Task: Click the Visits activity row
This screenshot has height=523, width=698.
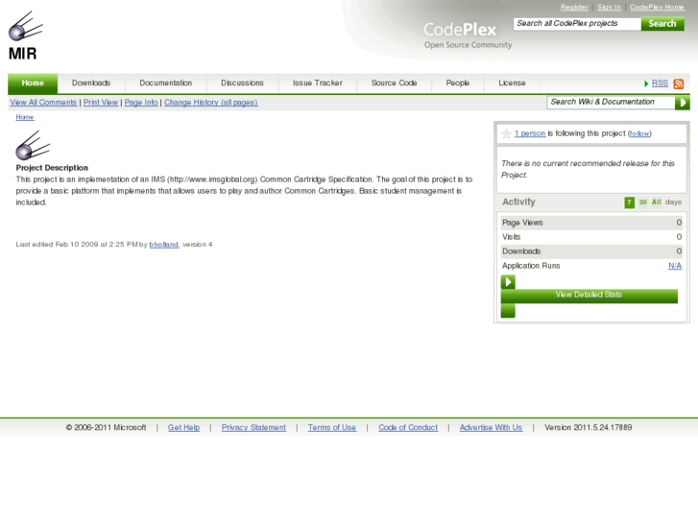Action: pyautogui.click(x=591, y=237)
